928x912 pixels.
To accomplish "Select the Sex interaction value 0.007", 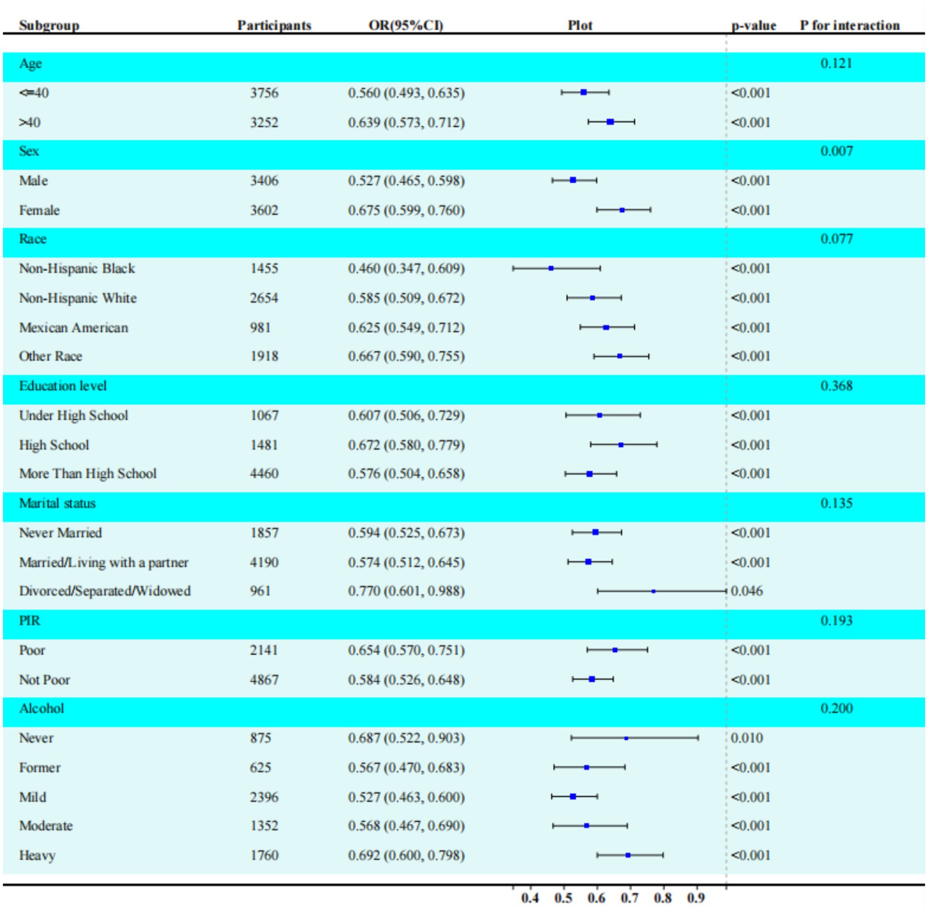I will pos(836,151).
